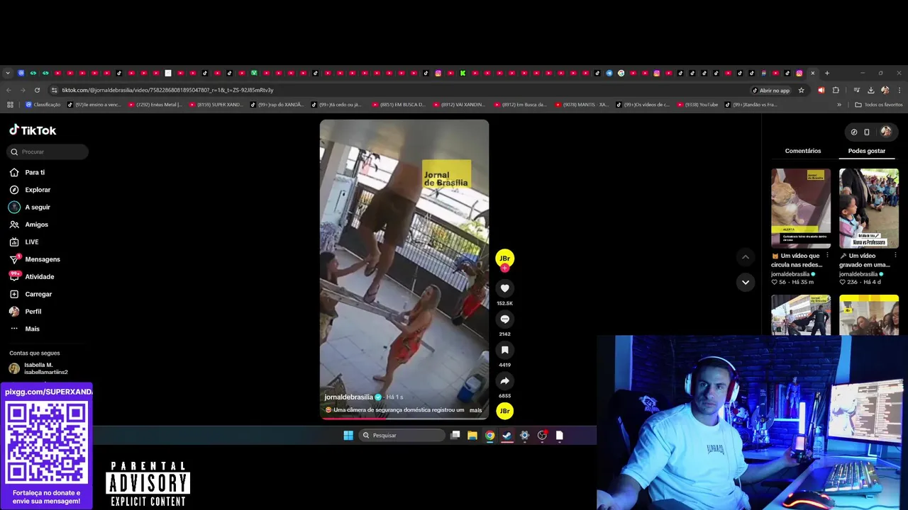The width and height of the screenshot is (908, 510).
Task: Save video with bookmark icon
Action: coord(504,350)
